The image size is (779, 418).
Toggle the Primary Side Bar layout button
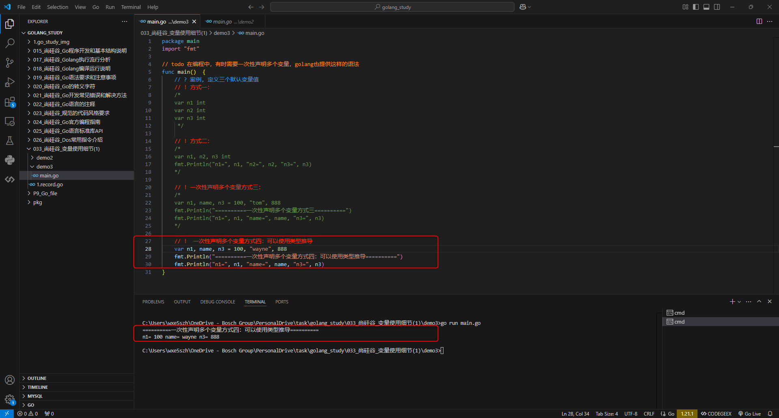pyautogui.click(x=696, y=7)
